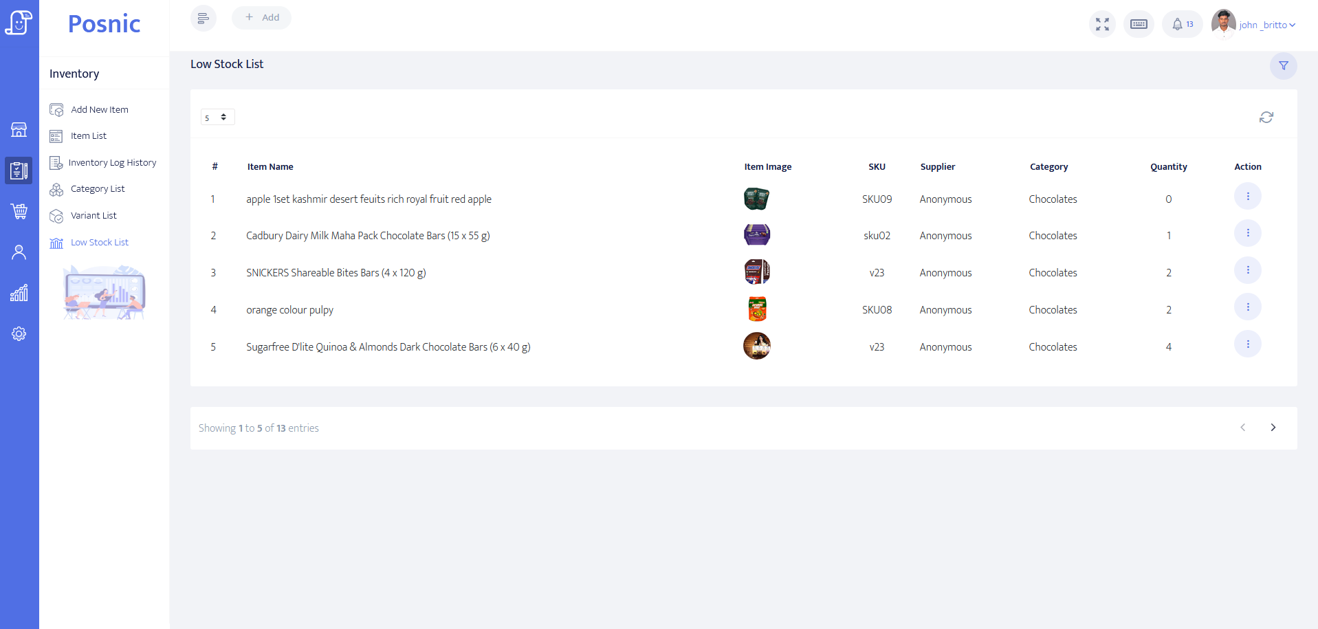Open the user profile icon in the left rail
The image size is (1318, 629).
pyautogui.click(x=19, y=252)
